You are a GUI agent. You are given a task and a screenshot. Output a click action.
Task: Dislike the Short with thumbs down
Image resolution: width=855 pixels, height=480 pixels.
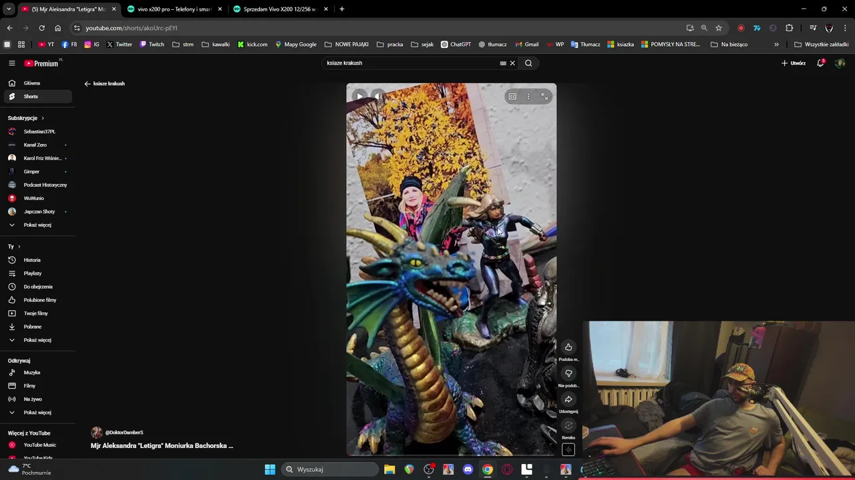(x=568, y=373)
